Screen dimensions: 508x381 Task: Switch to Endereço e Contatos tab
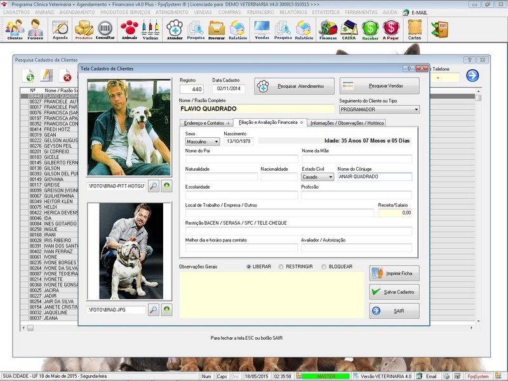(x=206, y=123)
